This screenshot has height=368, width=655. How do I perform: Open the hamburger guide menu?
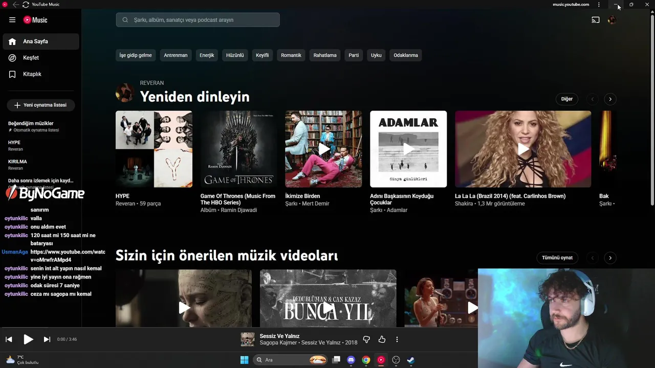12,20
